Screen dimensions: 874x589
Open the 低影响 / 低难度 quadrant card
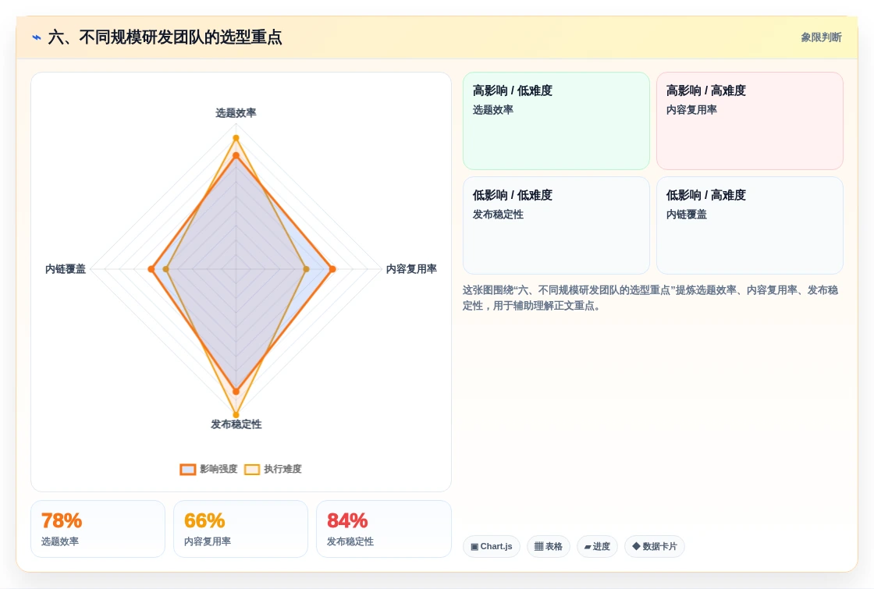click(x=556, y=225)
